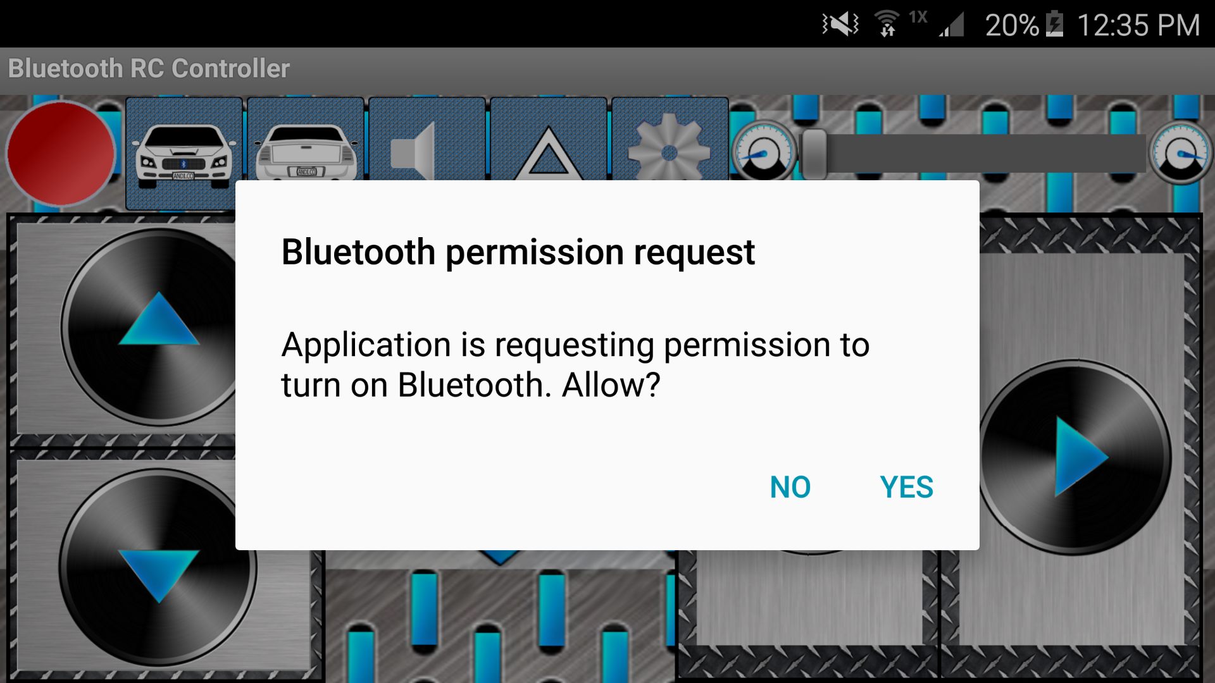Viewport: 1215px width, 683px height.
Task: Tap NO to deny Bluetooth
Action: click(790, 487)
